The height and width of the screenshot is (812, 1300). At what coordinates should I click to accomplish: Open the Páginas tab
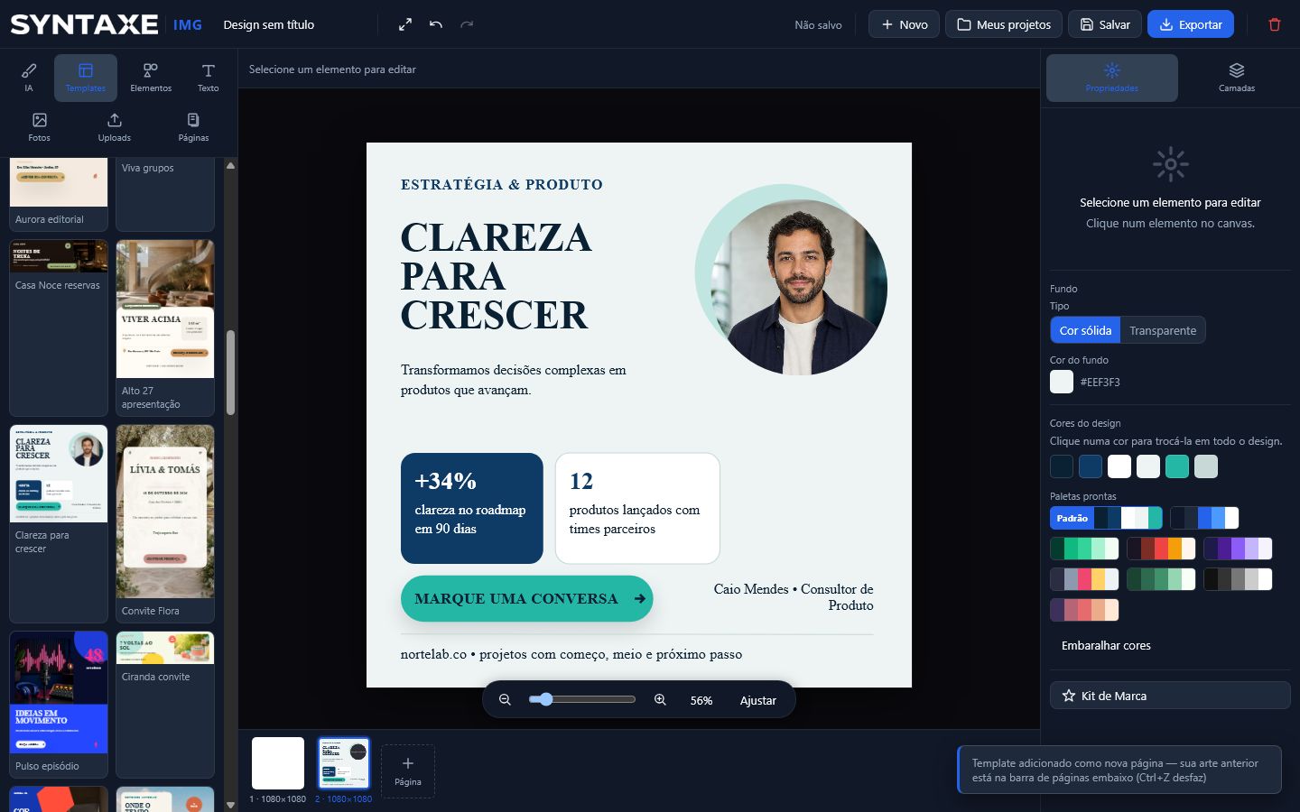click(x=193, y=127)
